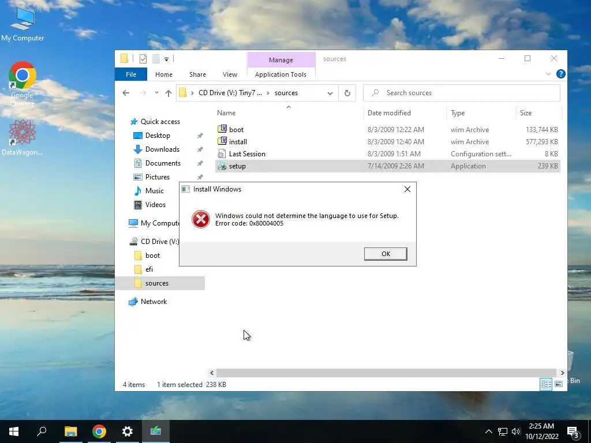Click the New folder quick access icon
The image size is (591, 443).
click(x=156, y=59)
